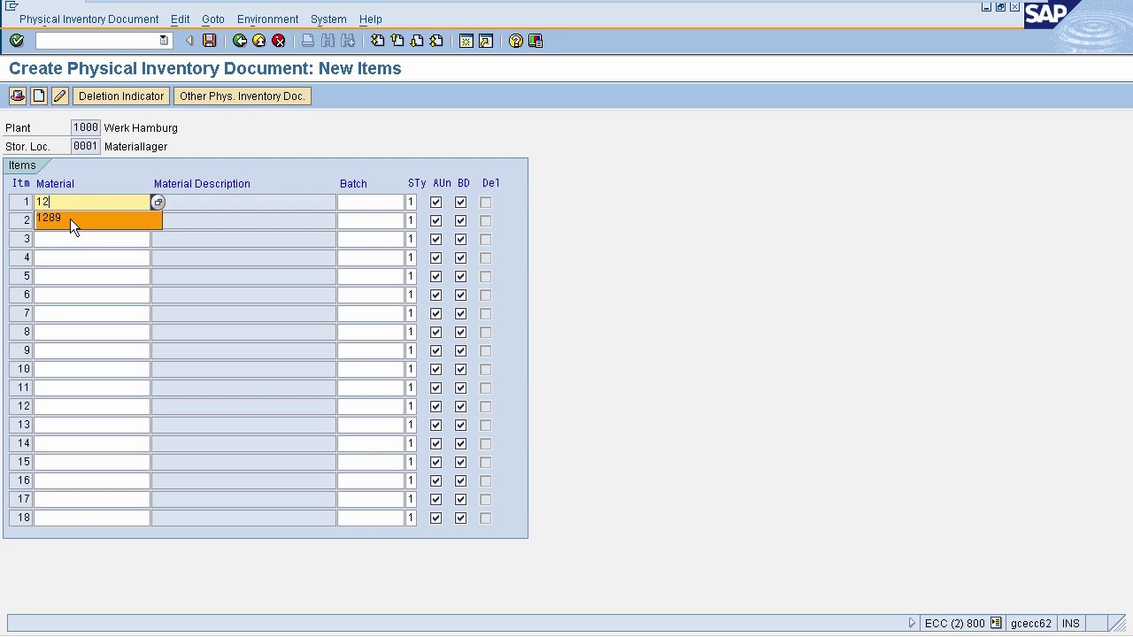Screen dimensions: 1133x637
Task: Toggle AUn checkbox in item row 18
Action: (x=435, y=518)
